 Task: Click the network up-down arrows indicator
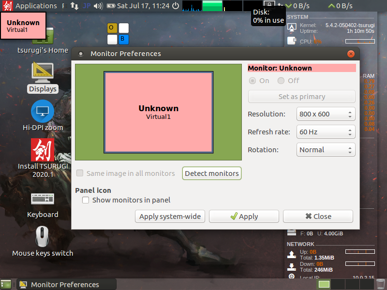74,6
